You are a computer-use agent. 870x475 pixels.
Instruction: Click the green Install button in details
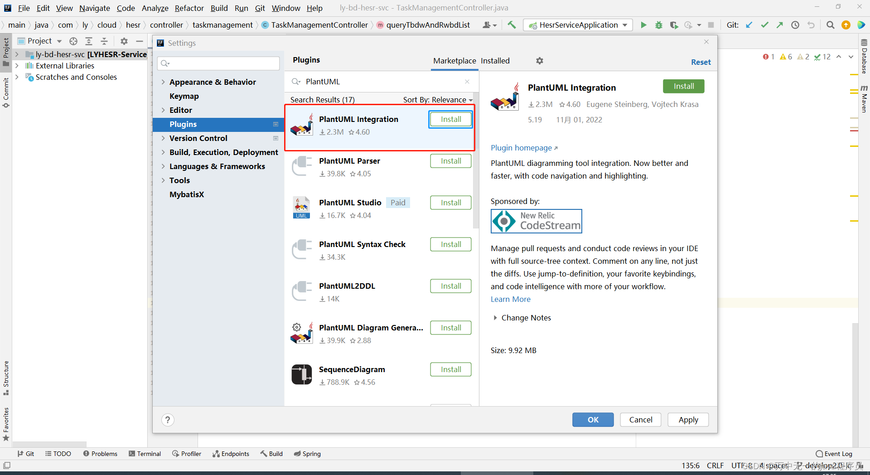pyautogui.click(x=684, y=86)
